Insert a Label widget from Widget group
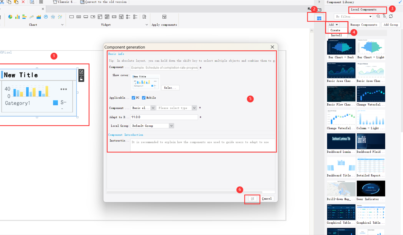This screenshot has height=235, width=403. point(78,17)
